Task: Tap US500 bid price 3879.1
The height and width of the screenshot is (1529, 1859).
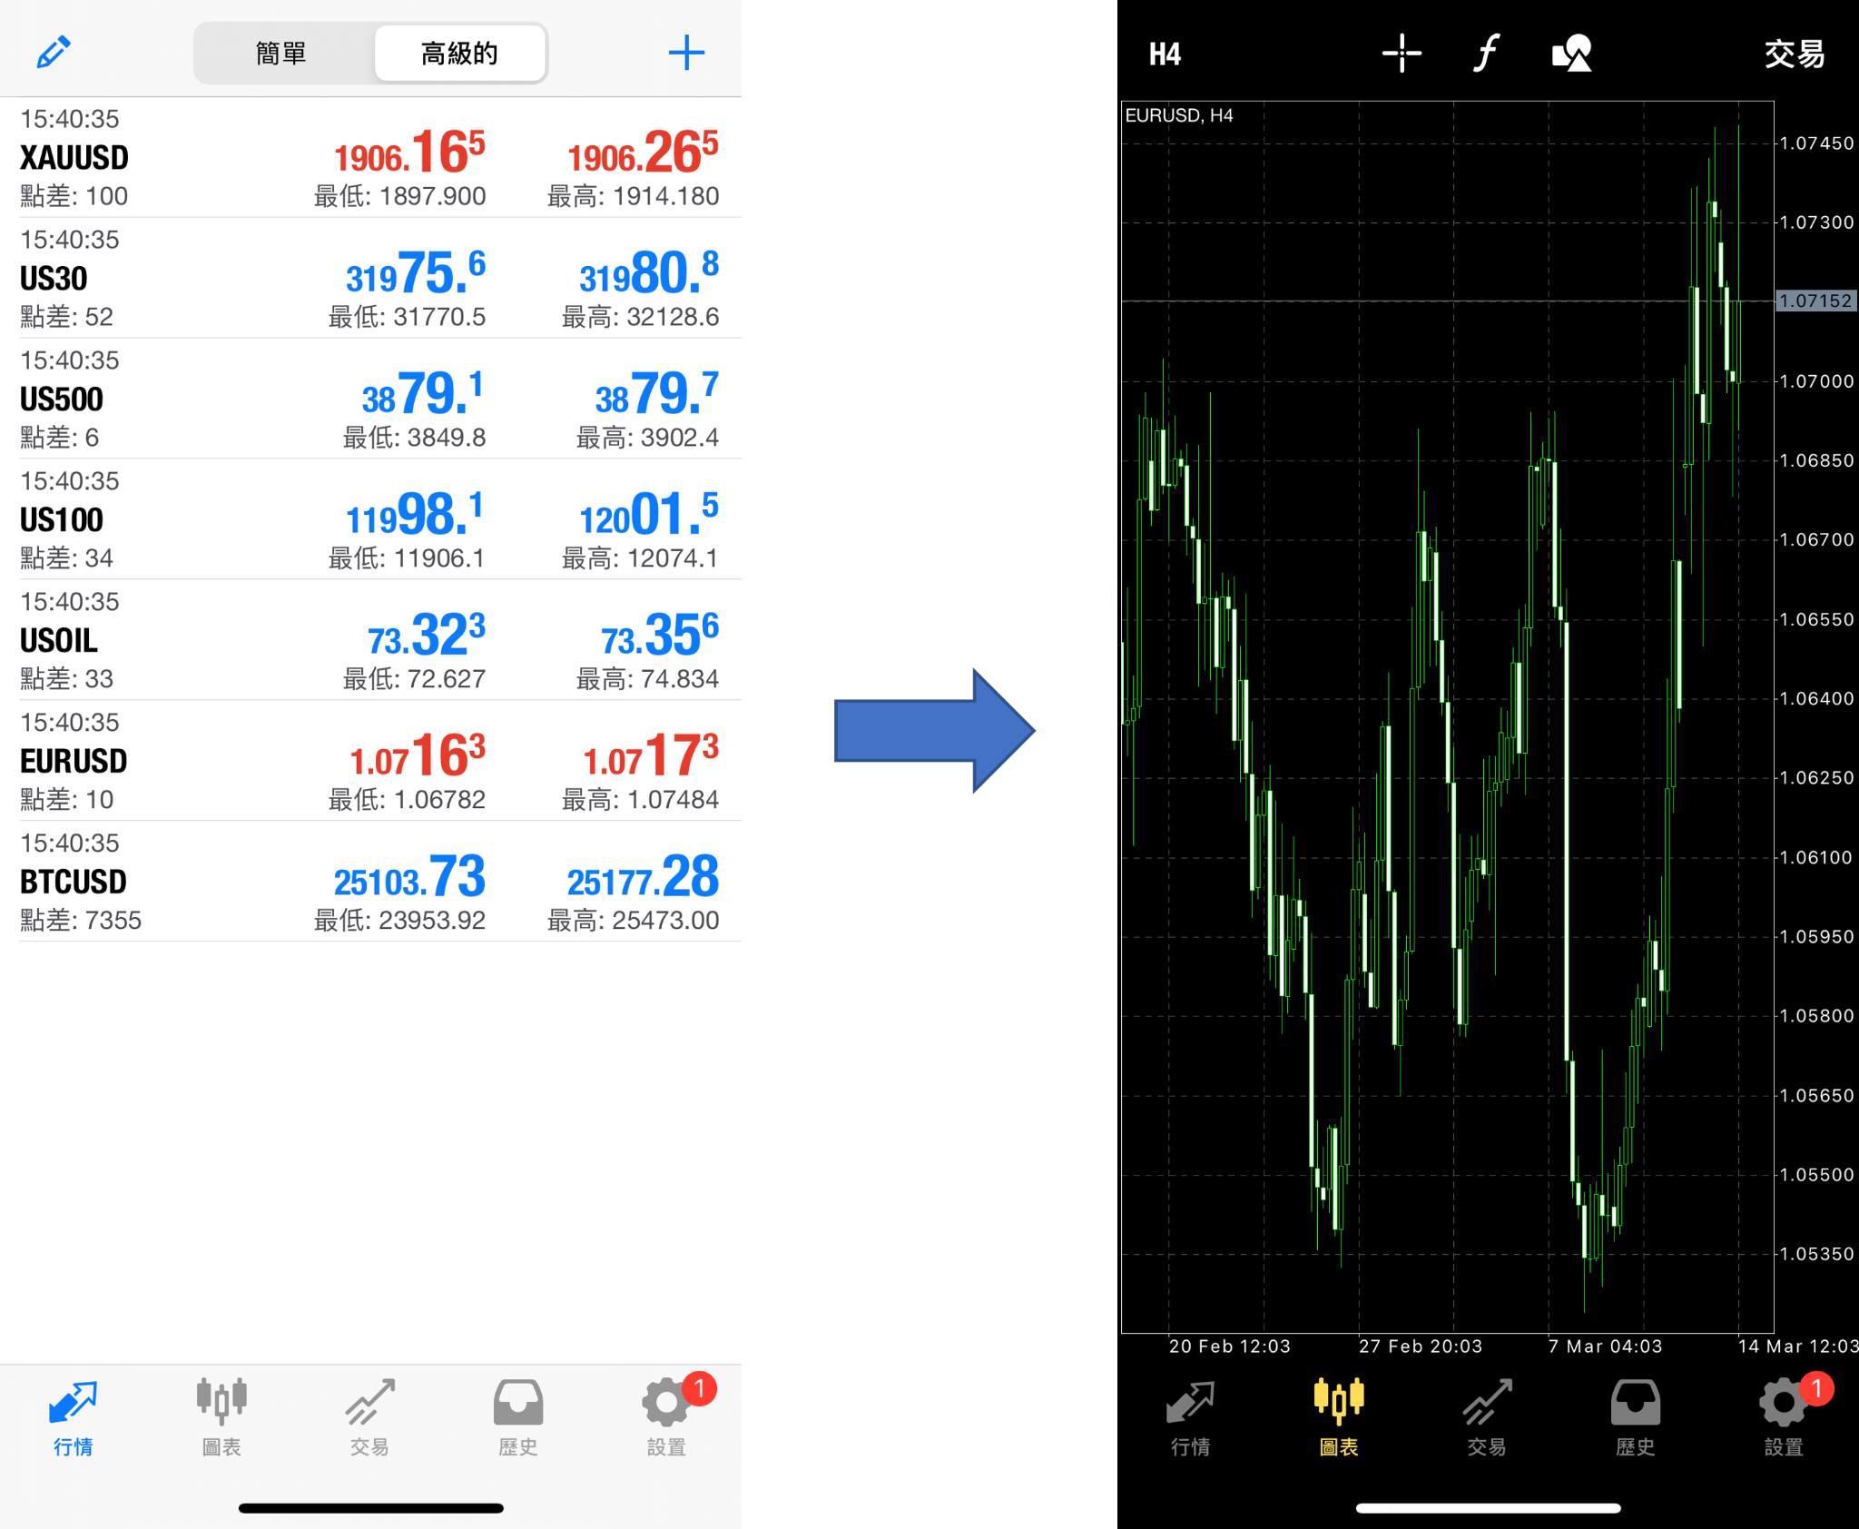Action: (x=423, y=393)
